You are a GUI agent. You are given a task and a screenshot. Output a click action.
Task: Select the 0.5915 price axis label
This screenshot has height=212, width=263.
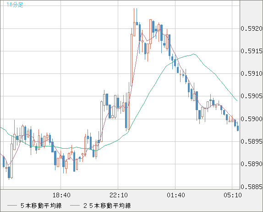252,51
